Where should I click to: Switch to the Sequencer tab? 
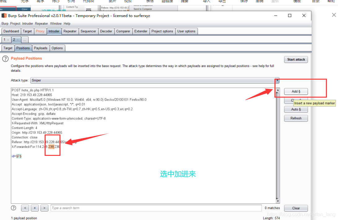coord(88,31)
